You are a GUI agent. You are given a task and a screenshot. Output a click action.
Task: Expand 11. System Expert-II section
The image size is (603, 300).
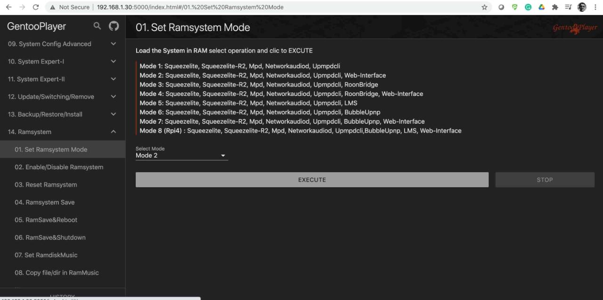pyautogui.click(x=63, y=79)
